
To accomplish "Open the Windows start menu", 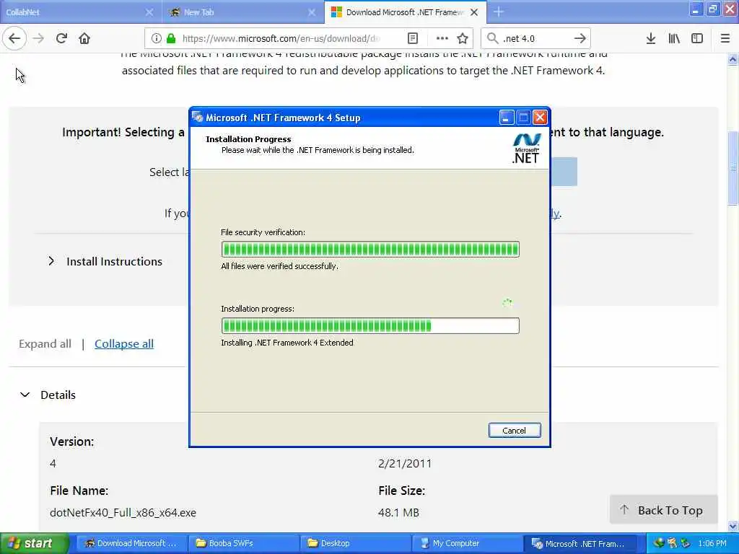I will [x=34, y=543].
